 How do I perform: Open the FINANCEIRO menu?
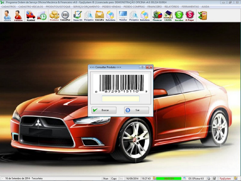(155, 7)
